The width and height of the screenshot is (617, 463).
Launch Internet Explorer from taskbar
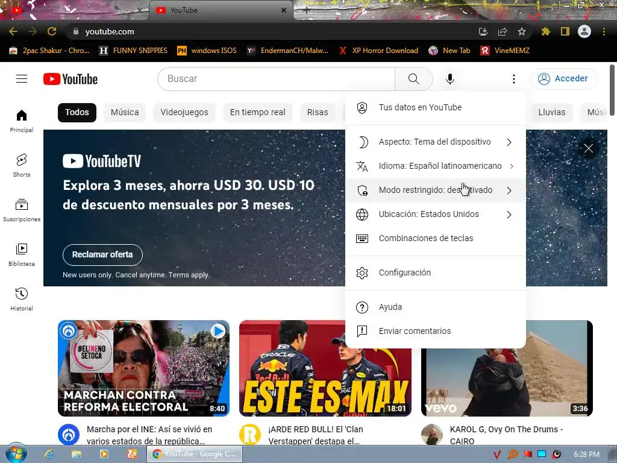point(49,454)
